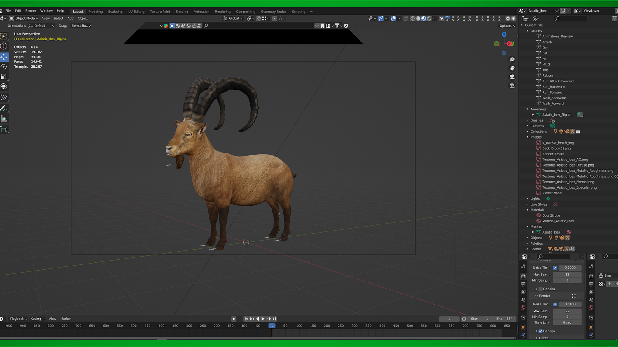
Task: Open the Object properties orange square tab
Action: coord(523,328)
